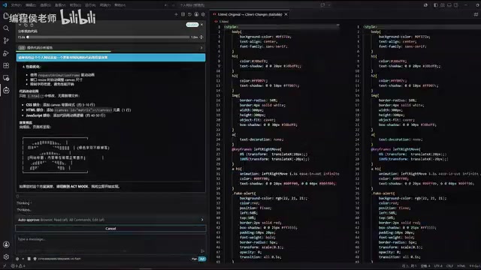Click the task cost badge in header

point(192,25)
